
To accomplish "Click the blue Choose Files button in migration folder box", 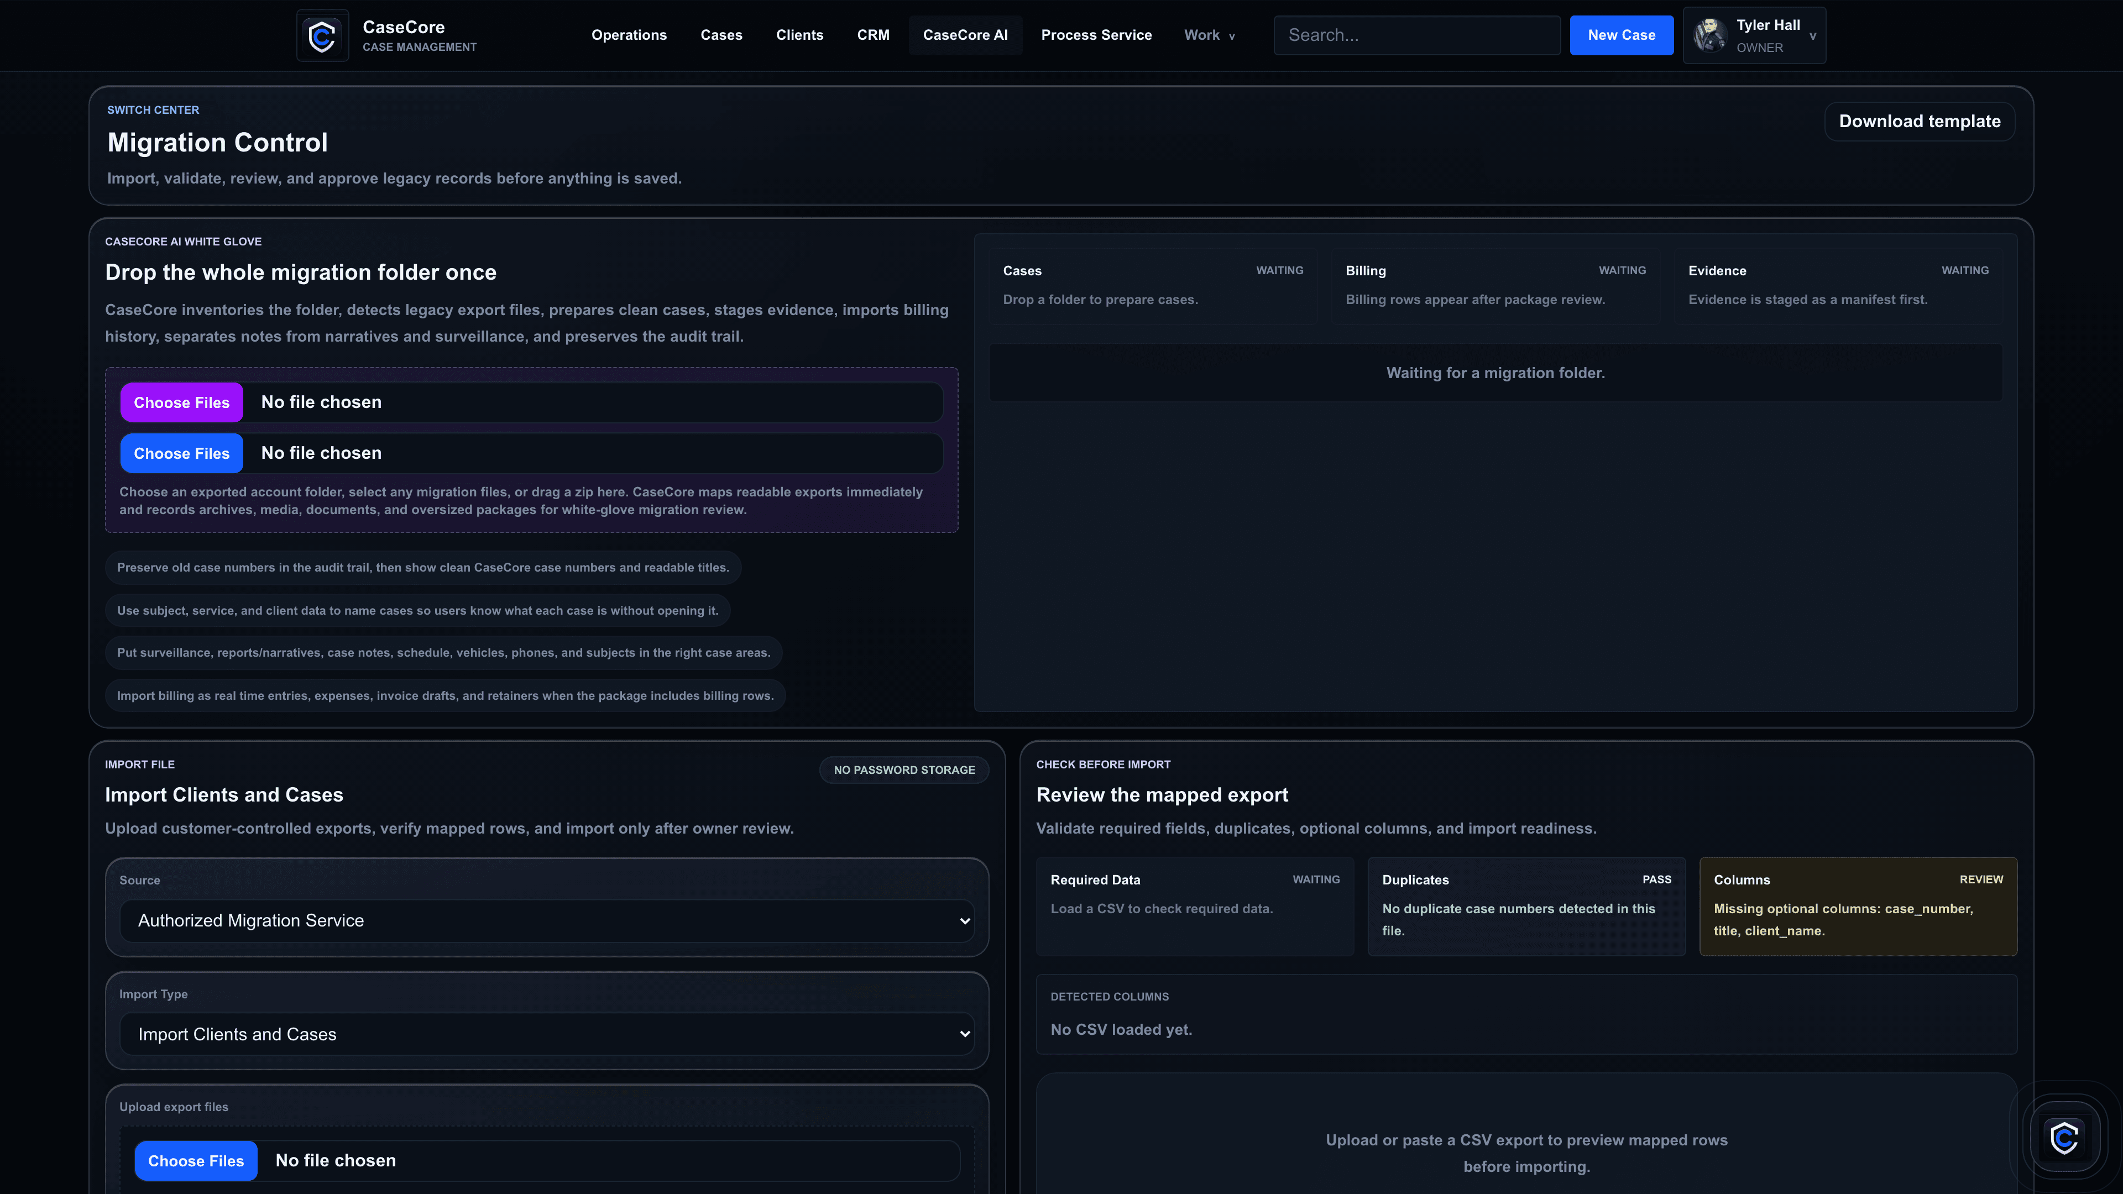I will tap(182, 453).
